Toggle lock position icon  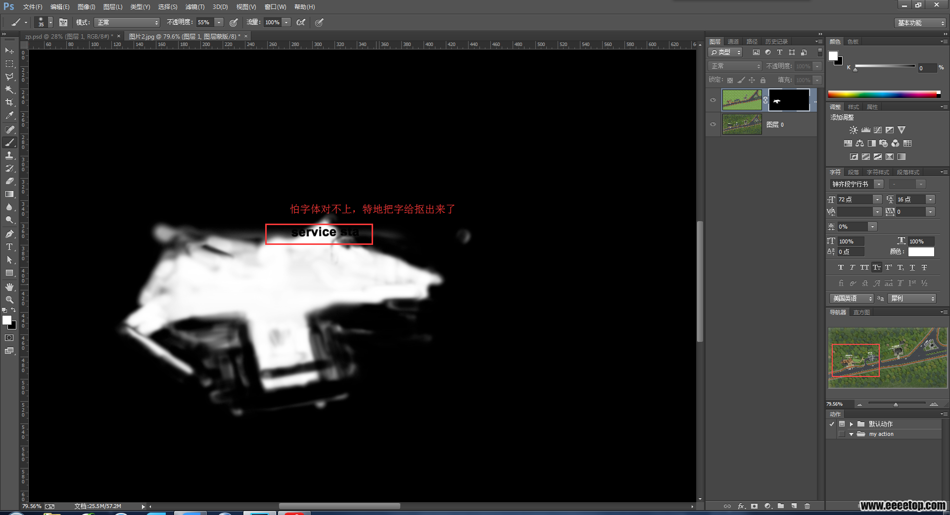coord(752,80)
